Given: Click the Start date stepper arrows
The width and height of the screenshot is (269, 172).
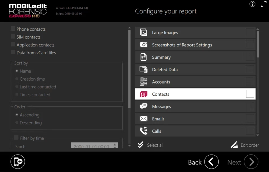Looking at the screenshot, I should 115,146.
